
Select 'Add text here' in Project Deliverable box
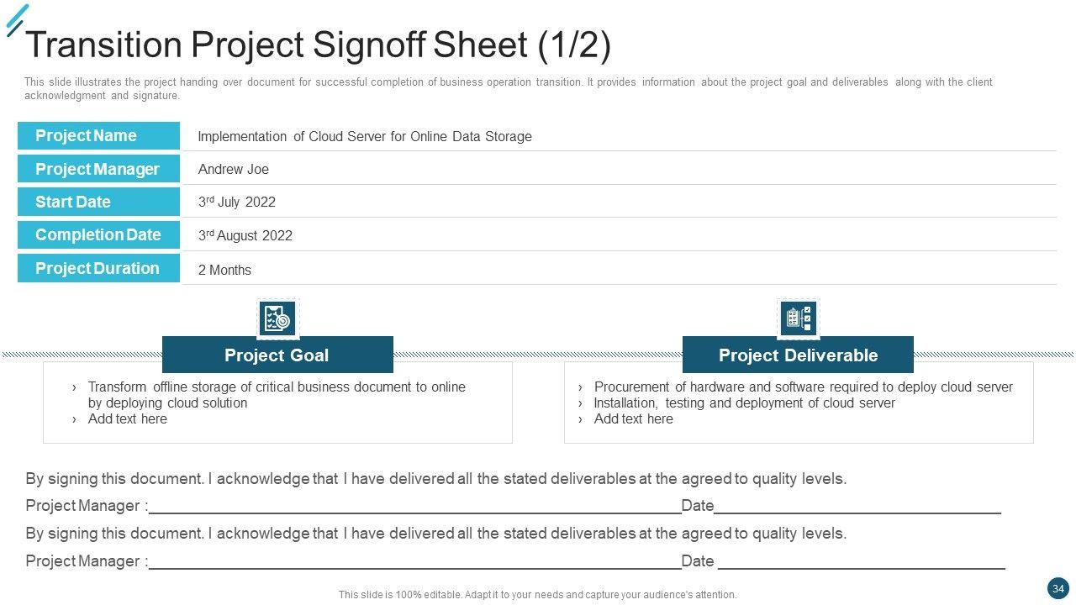coord(634,419)
